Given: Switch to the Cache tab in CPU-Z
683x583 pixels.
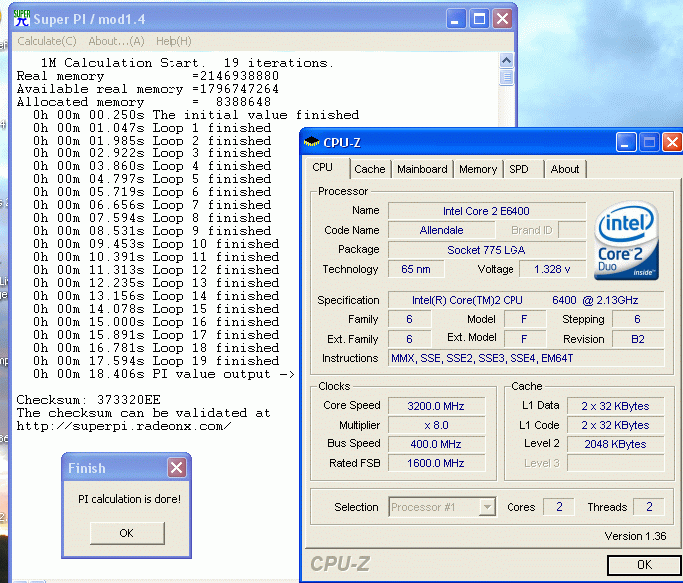Looking at the screenshot, I should (370, 169).
